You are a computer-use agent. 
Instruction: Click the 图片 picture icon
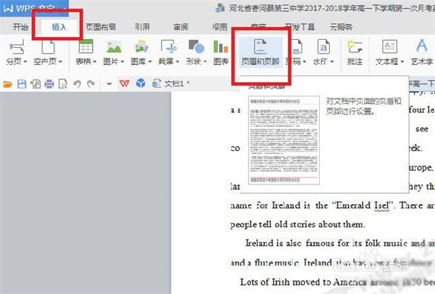(x=114, y=46)
